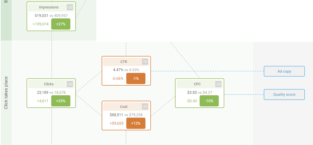Viewport: 313px width, 145px height.
Task: Select the Impressions card title
Action: [49, 7]
